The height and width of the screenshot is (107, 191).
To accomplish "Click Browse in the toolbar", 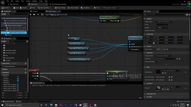I will point(23,8).
